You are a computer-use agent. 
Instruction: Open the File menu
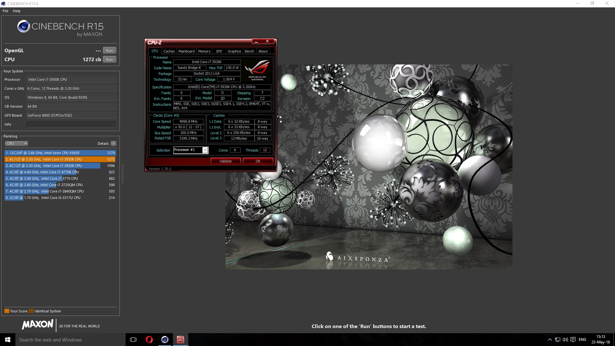(5, 11)
